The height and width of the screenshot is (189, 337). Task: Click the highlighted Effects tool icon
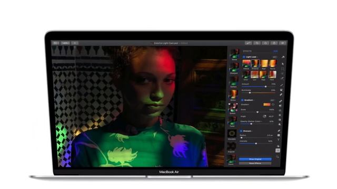click(278, 151)
